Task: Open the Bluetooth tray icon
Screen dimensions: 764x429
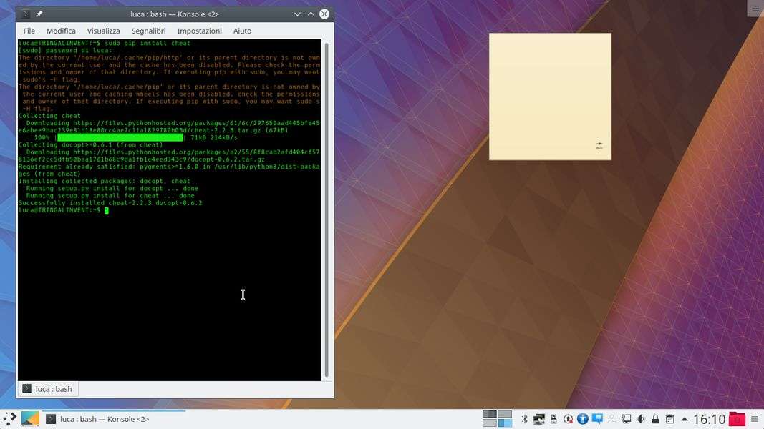Action: 523,419
